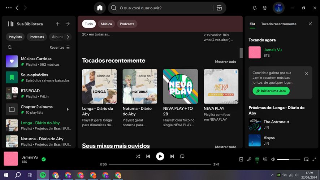Select the Podcasts filter in main view

click(127, 24)
